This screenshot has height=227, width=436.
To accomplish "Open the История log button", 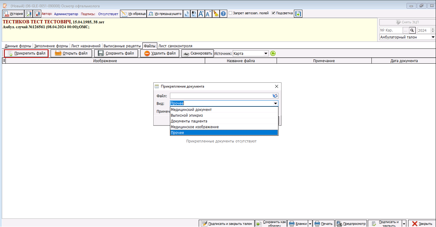I will 13,14.
